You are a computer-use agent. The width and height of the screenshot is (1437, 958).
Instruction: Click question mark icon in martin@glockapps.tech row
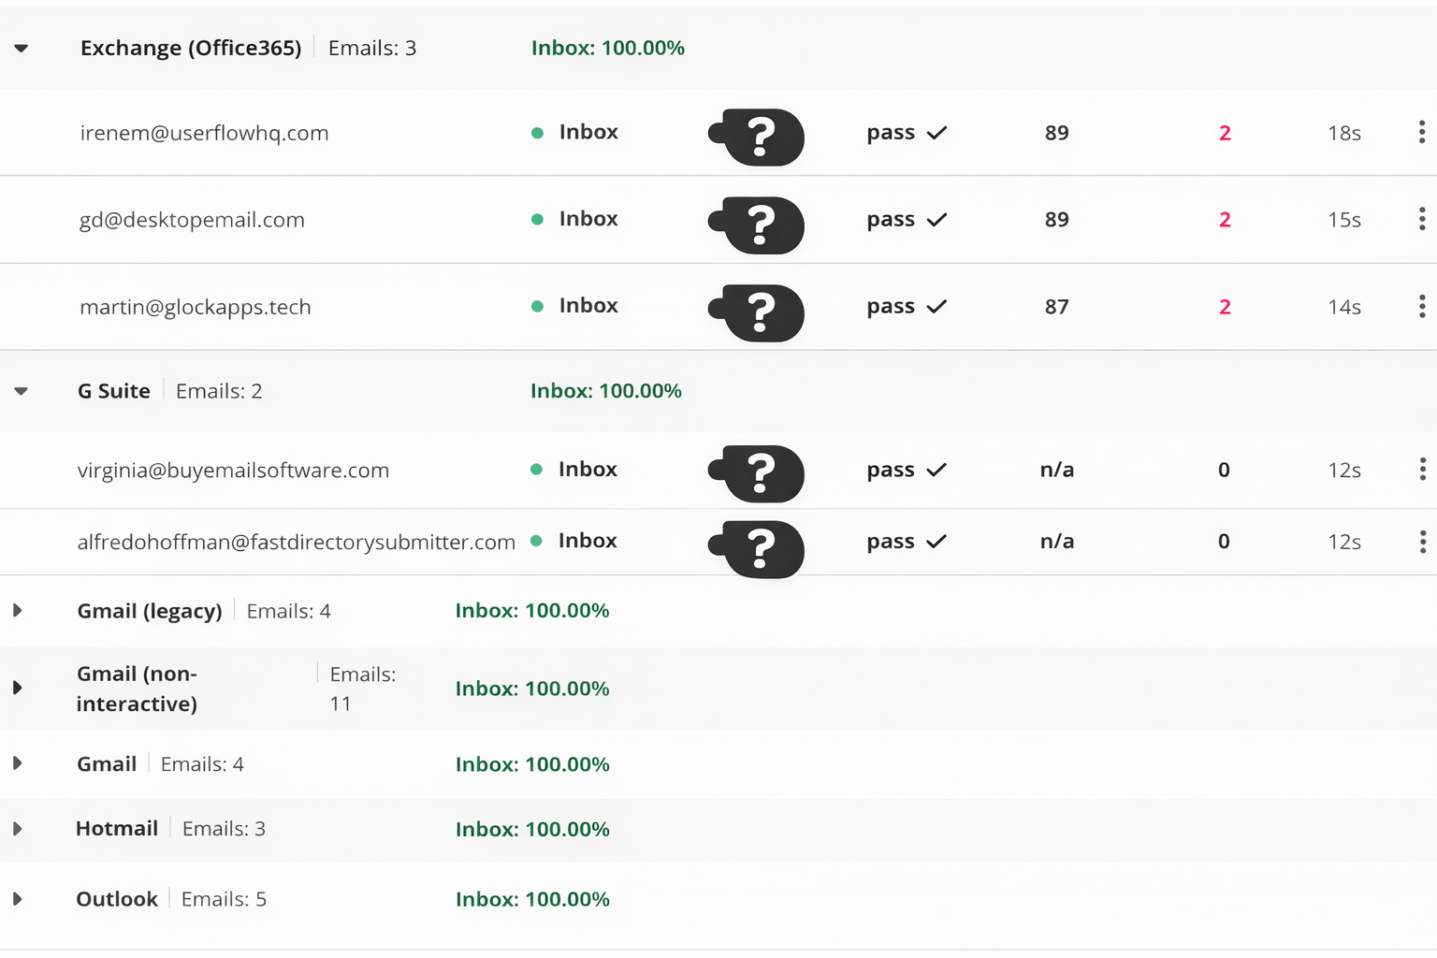[762, 312]
